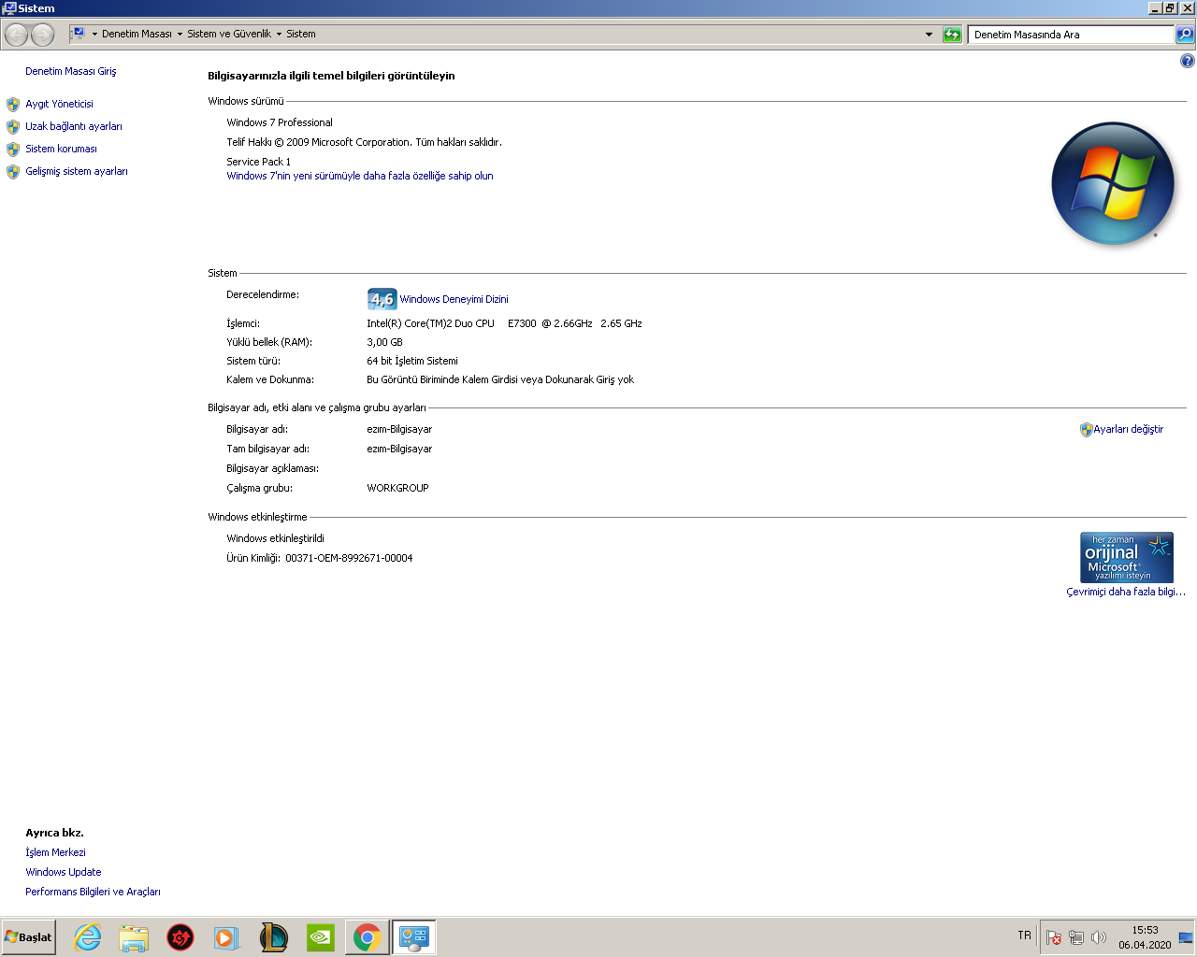
Task: Click the TR language indicator in the taskbar
Action: tap(1025, 936)
